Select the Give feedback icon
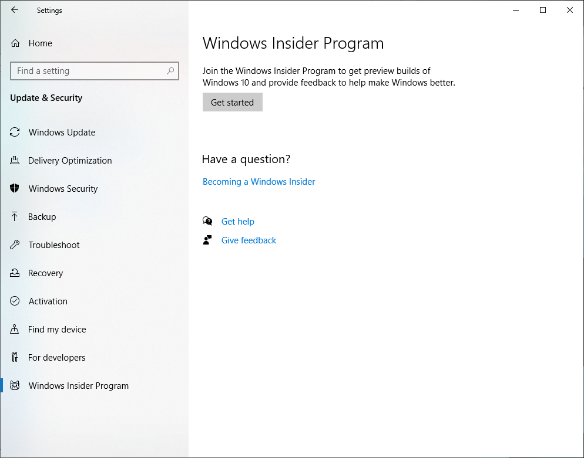 click(207, 240)
